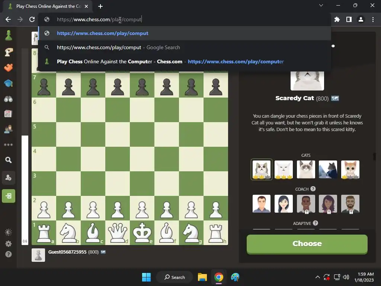This screenshot has width=381, height=286.
Task: Select the orange kitten bot thumbnail
Action: tap(350, 169)
